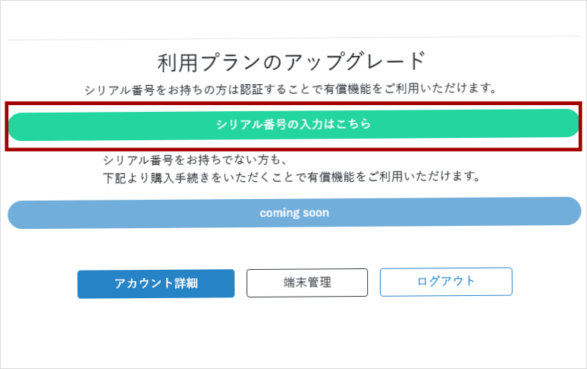The width and height of the screenshot is (587, 369).
Task: Click the upgrade plan title text
Action: coord(291,61)
